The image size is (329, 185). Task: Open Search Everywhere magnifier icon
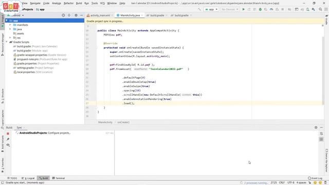click(x=320, y=9)
